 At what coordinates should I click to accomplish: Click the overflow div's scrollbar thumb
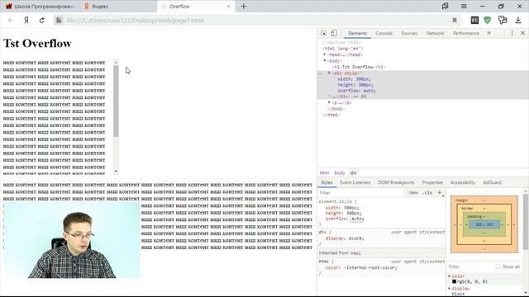pos(116,101)
